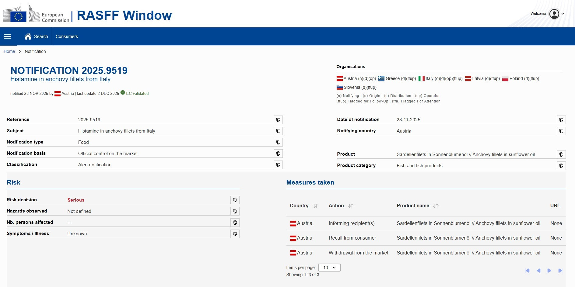The height and width of the screenshot is (287, 575).
Task: Open the Search tab
Action: click(x=37, y=36)
